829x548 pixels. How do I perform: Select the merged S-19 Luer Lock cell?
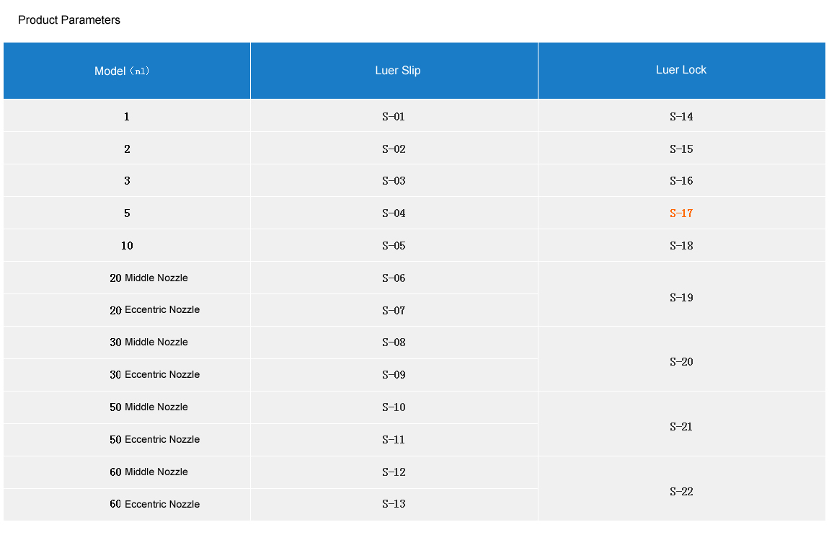point(681,298)
